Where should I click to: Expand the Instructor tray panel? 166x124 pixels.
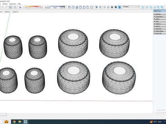pyautogui.click(x=160, y=29)
